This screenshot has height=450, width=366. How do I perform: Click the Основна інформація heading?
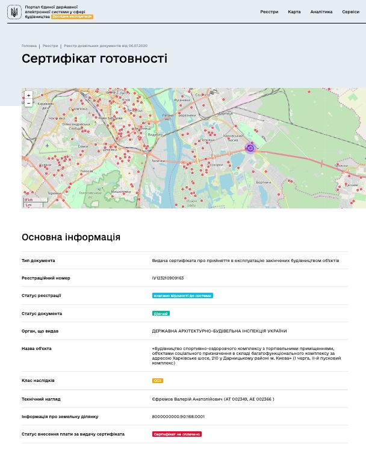coord(71,237)
